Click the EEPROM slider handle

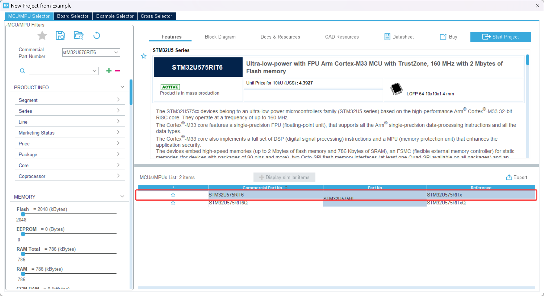click(x=23, y=234)
